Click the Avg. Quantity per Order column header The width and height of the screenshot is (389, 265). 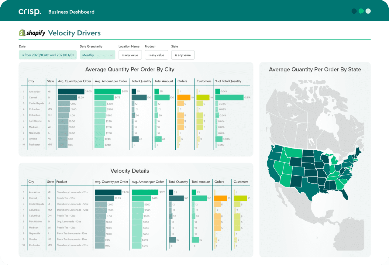pos(74,81)
